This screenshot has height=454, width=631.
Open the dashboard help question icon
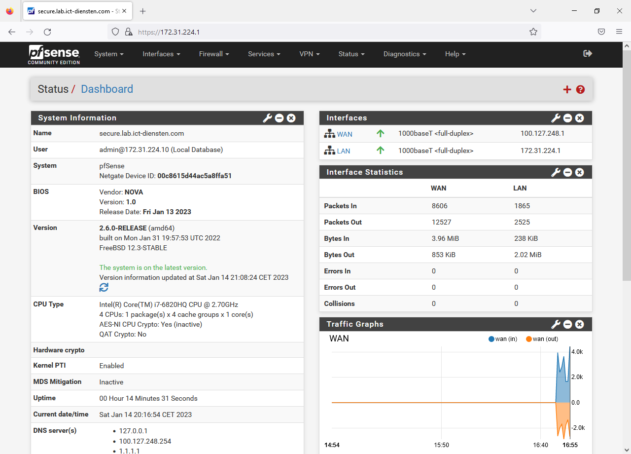pos(580,89)
